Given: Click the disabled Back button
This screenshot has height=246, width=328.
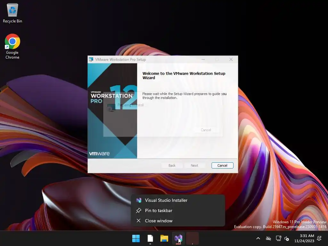Looking at the screenshot, I should (172, 166).
